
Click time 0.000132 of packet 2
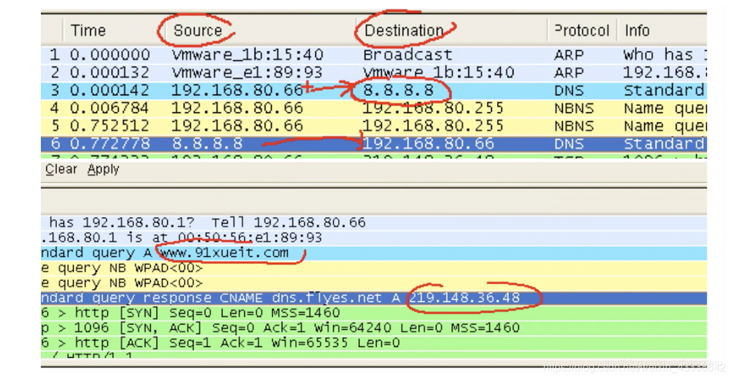click(x=110, y=72)
